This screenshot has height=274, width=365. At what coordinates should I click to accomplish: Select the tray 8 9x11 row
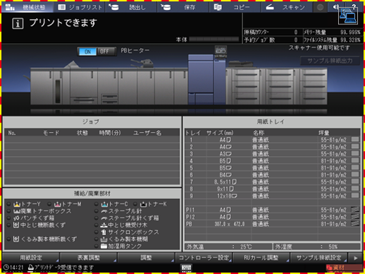tap(273, 189)
